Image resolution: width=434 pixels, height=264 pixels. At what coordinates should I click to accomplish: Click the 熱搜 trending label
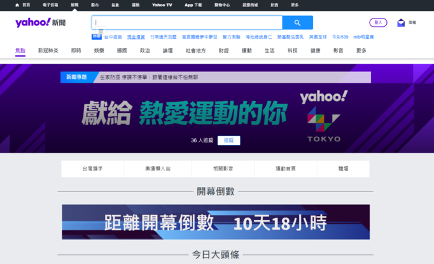(x=97, y=37)
